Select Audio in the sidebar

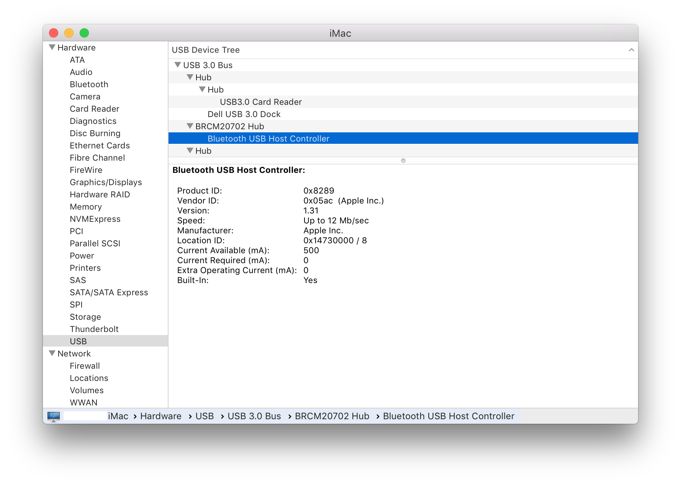click(105, 72)
